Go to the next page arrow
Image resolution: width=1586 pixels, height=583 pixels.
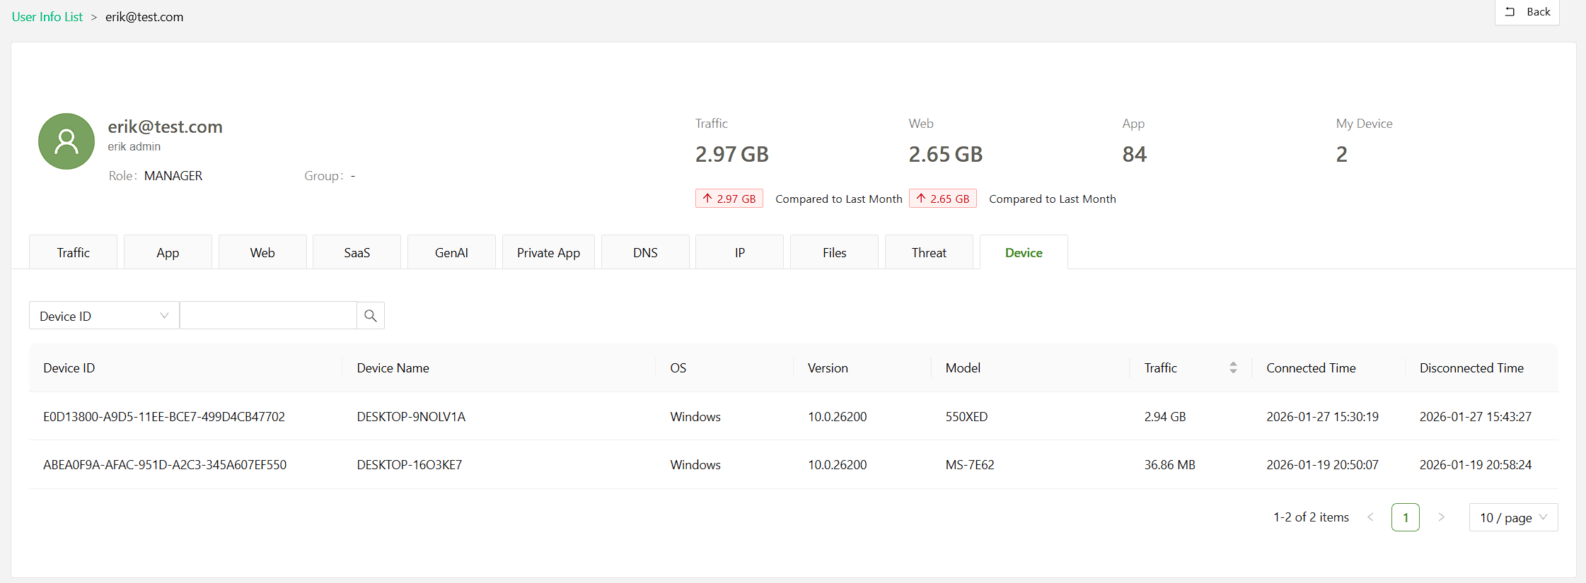(1441, 517)
